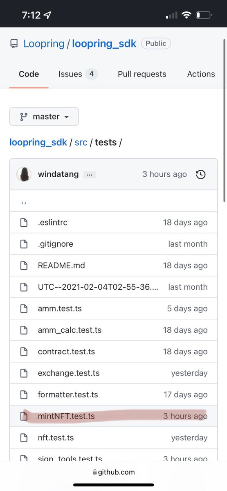Open mintNFT.test.ts file
The image size is (227, 491).
click(x=66, y=416)
